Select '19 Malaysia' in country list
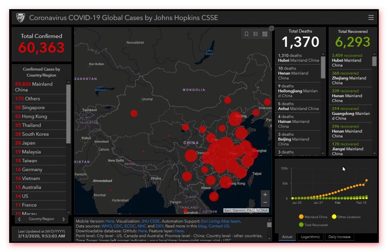The image size is (388, 252). coord(39,152)
